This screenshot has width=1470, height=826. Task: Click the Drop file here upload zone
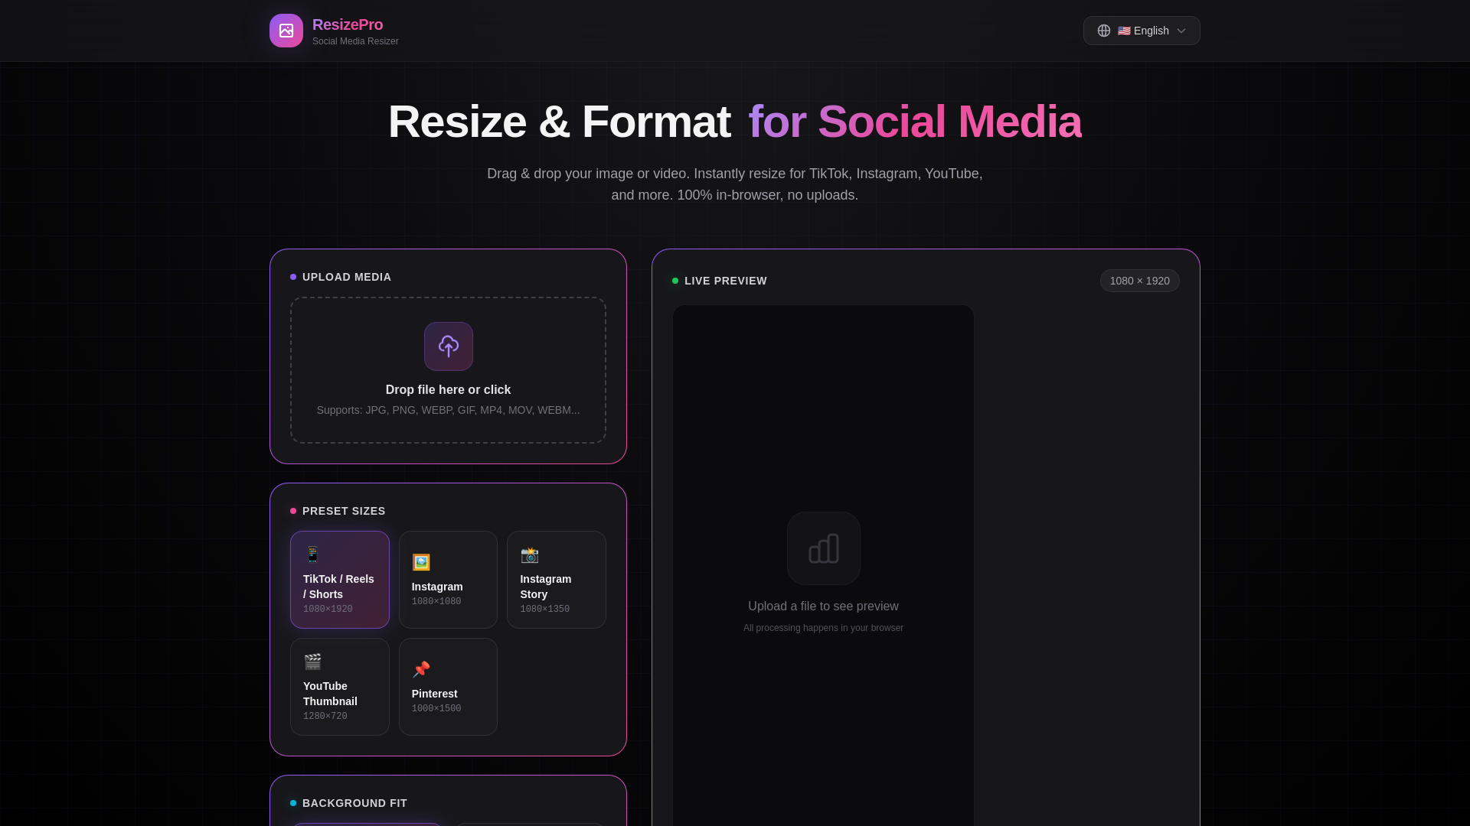[x=449, y=370]
